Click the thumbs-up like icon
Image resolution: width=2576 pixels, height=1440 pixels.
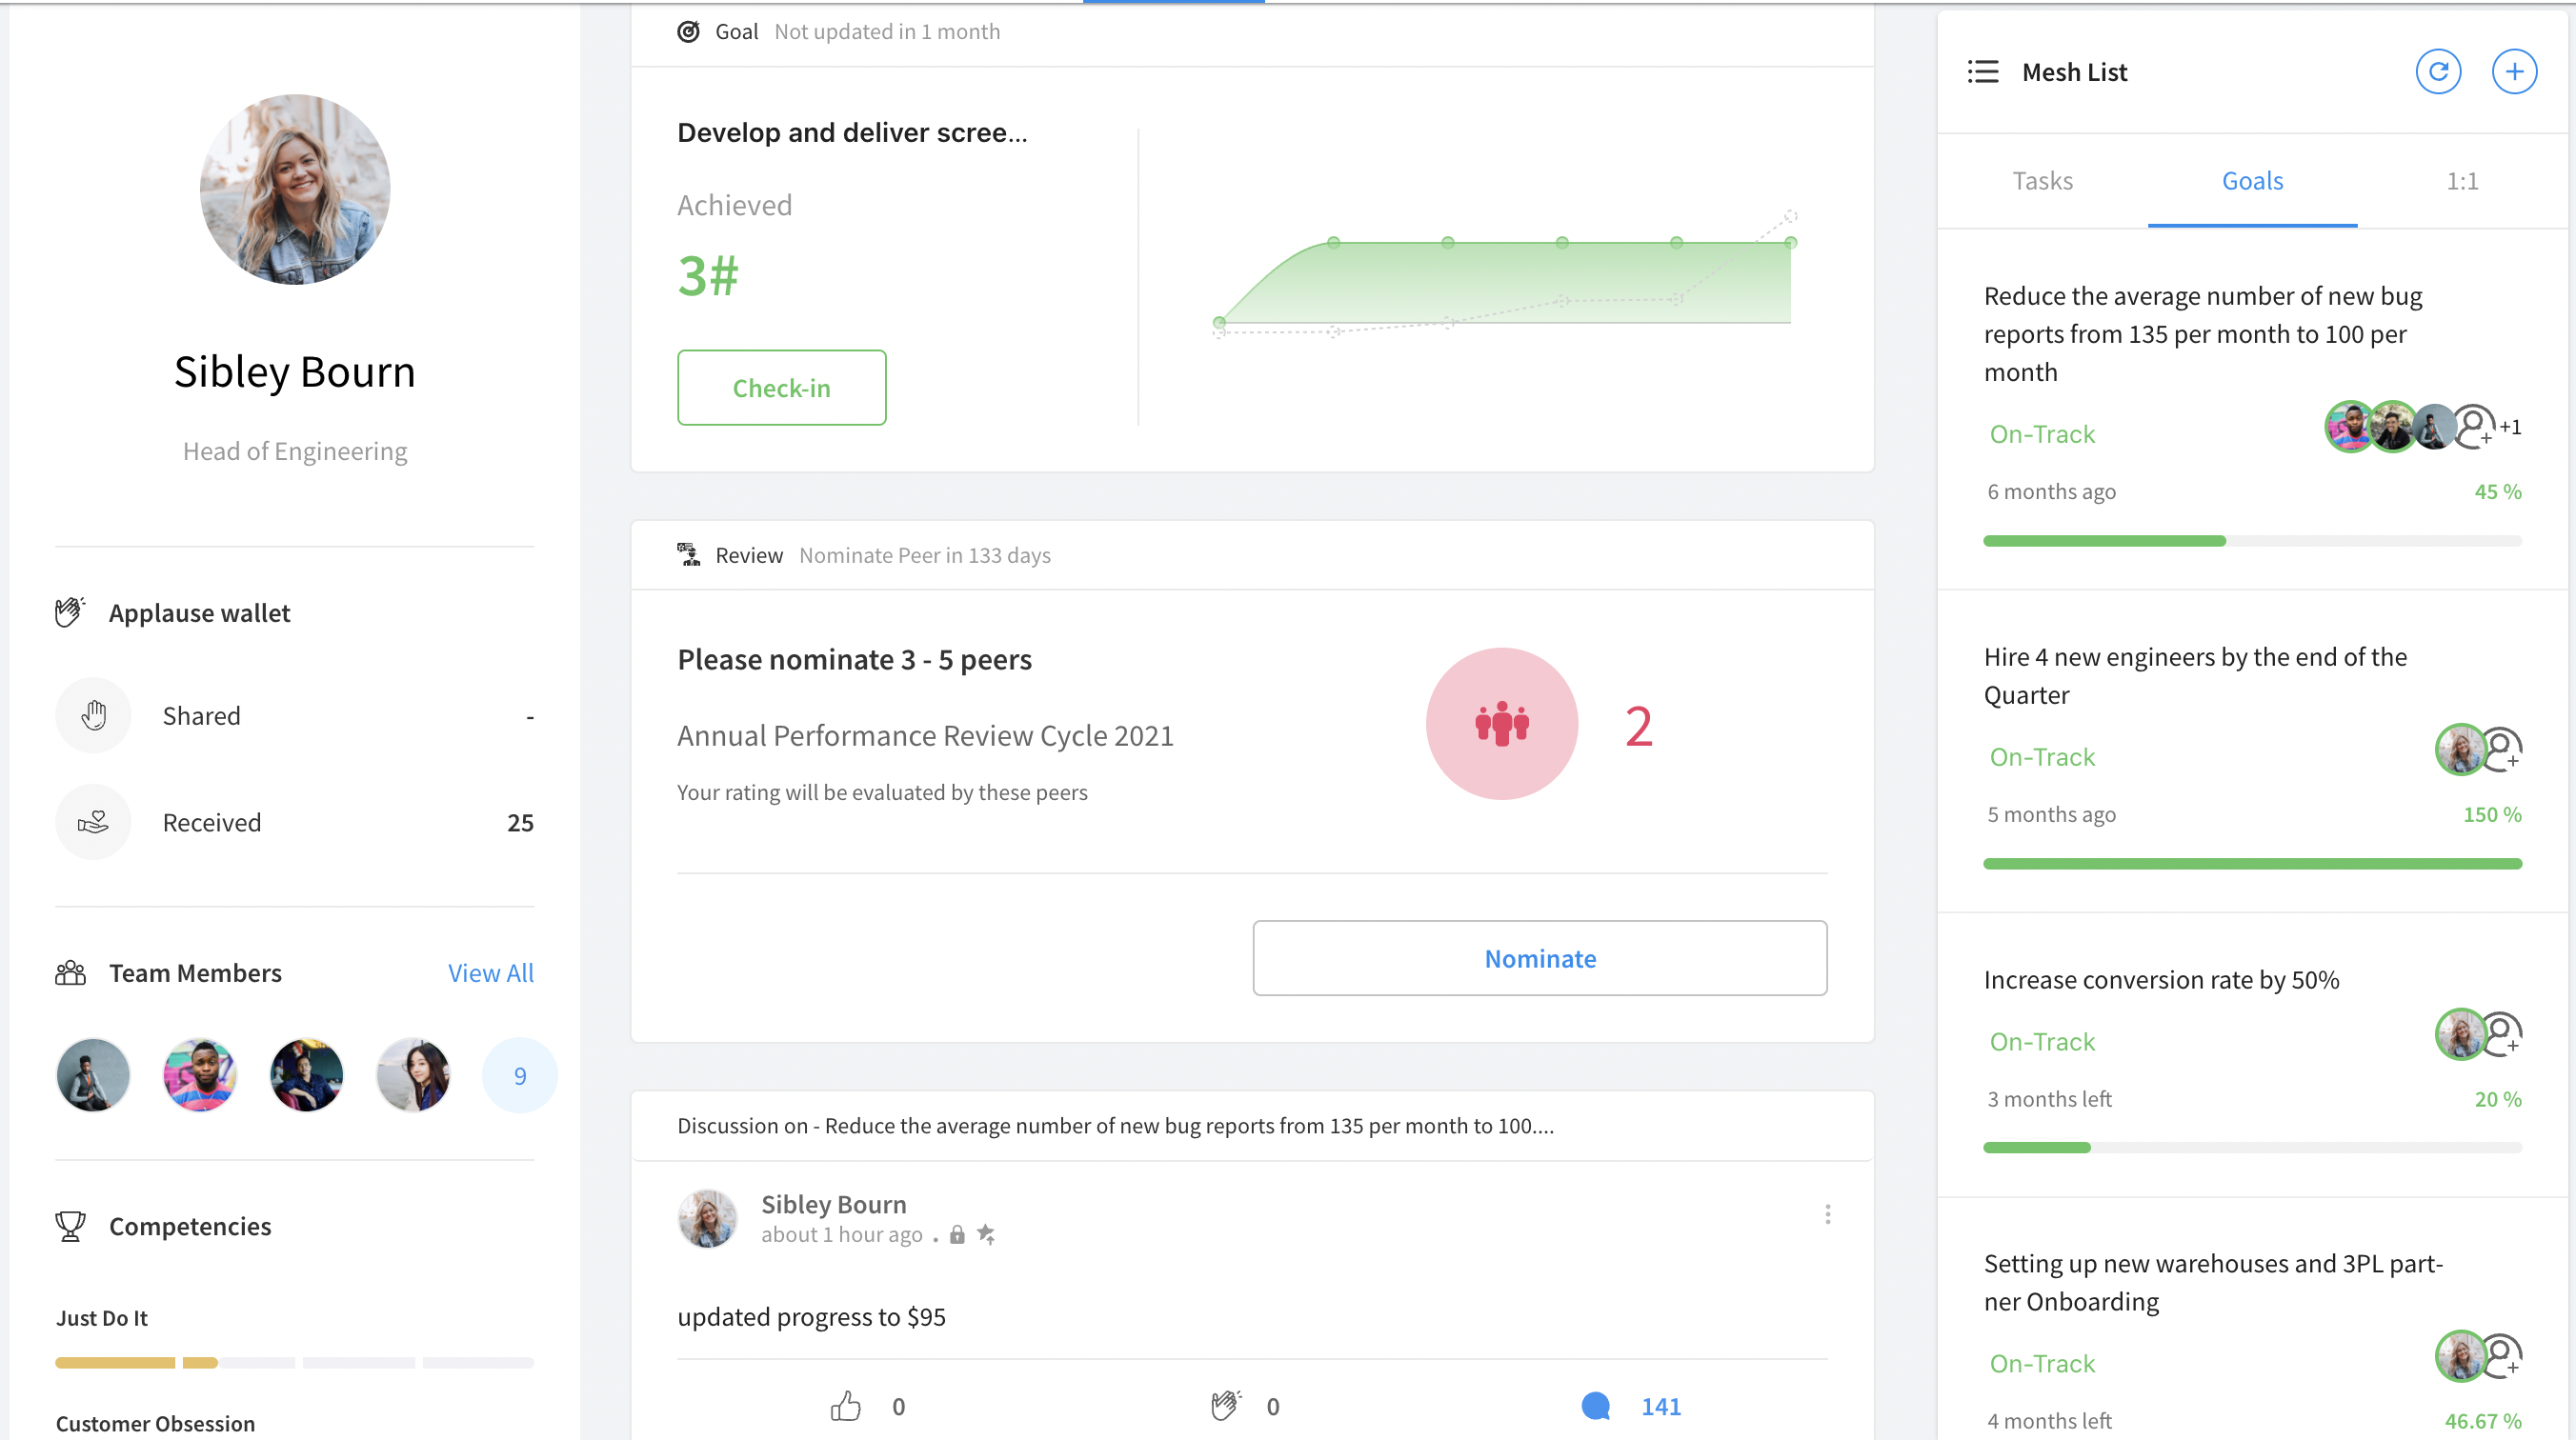coord(845,1406)
